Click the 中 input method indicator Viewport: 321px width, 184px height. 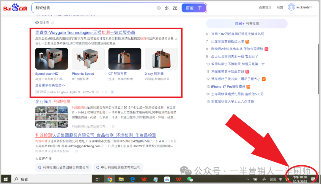[281, 180]
